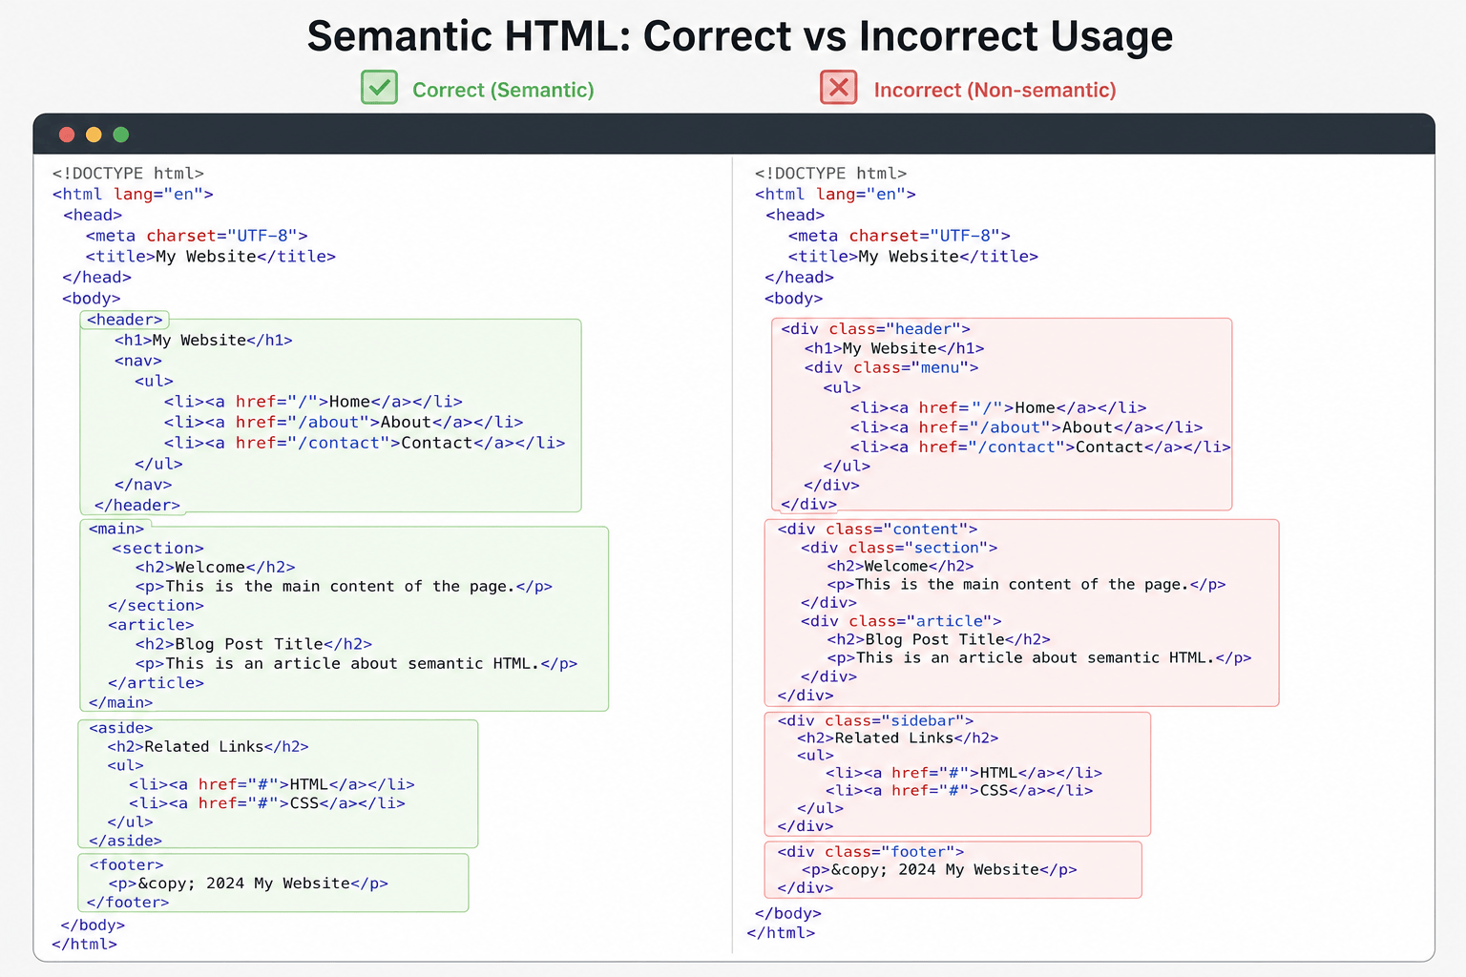Click the opening <article> tag line
The height and width of the screenshot is (977, 1466).
tap(151, 625)
